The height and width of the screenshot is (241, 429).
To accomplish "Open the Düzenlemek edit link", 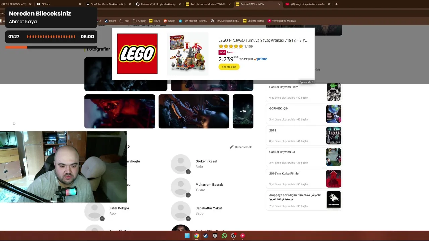I will [241, 147].
